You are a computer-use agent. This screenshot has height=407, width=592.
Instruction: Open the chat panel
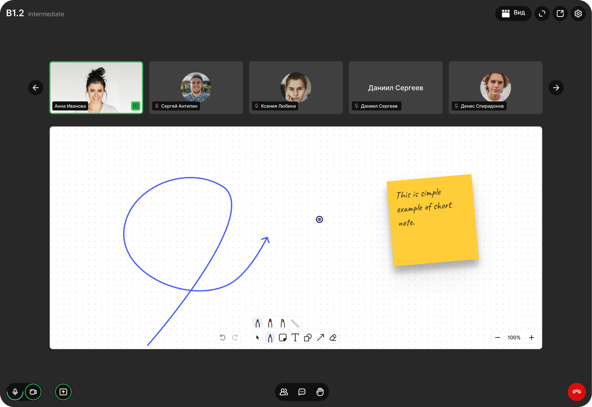[302, 392]
